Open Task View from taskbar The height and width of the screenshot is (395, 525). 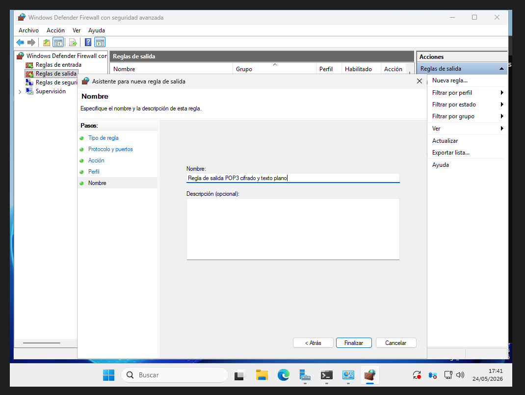(240, 375)
